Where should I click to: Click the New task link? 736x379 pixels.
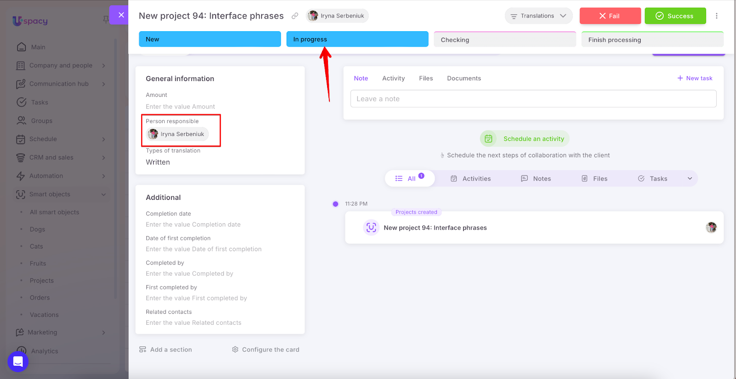click(x=695, y=79)
